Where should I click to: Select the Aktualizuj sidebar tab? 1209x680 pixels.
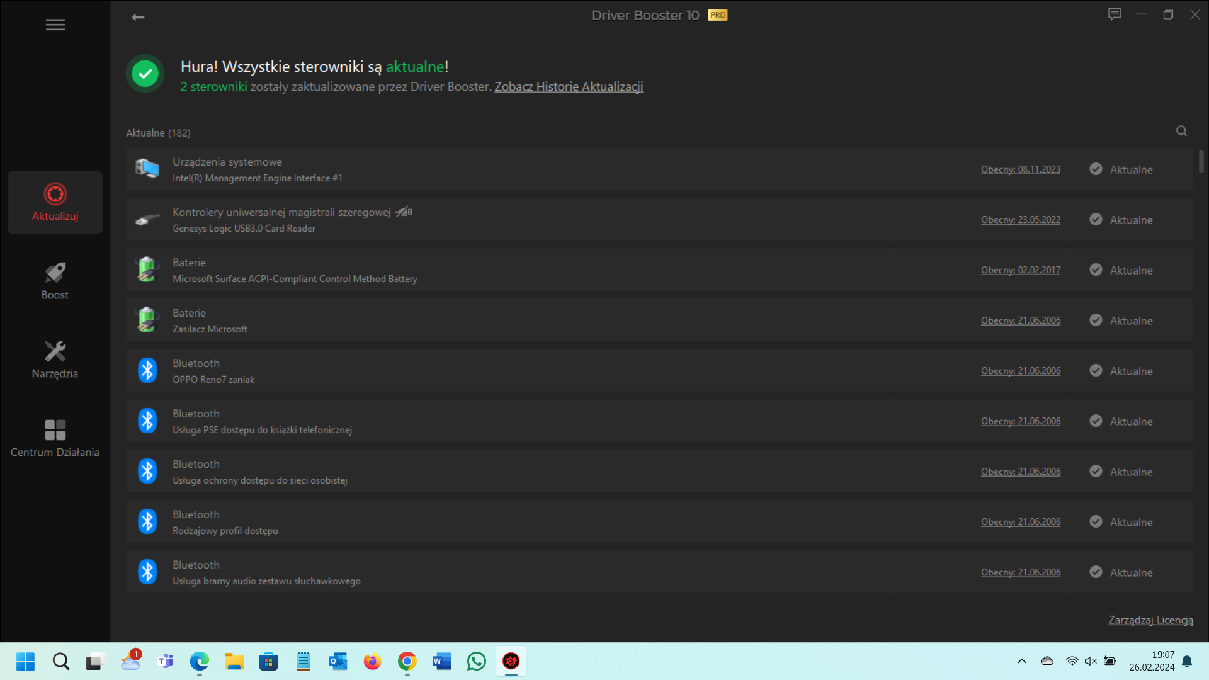click(55, 202)
